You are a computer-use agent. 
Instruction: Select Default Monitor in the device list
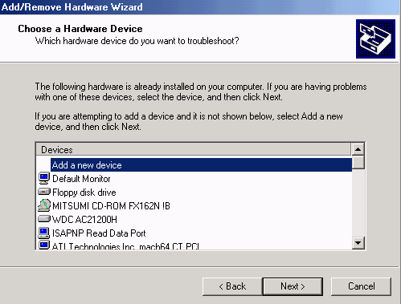81,179
